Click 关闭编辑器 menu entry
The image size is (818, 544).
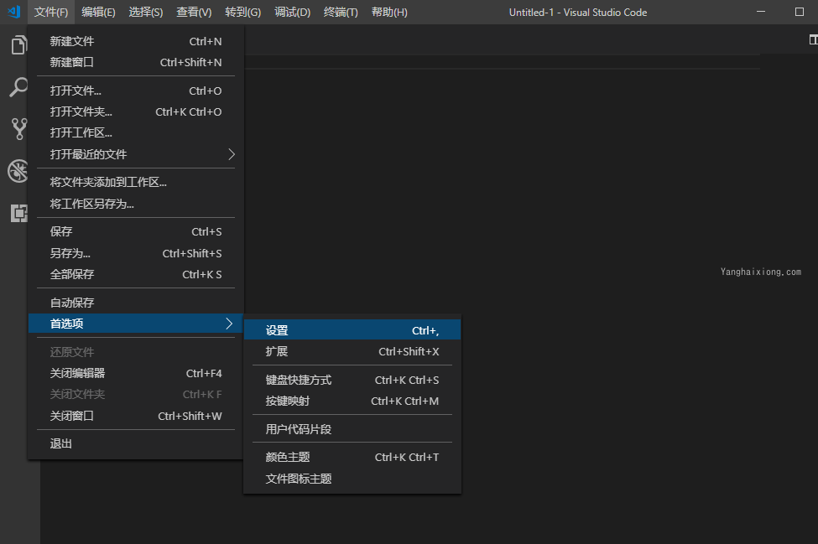136,373
